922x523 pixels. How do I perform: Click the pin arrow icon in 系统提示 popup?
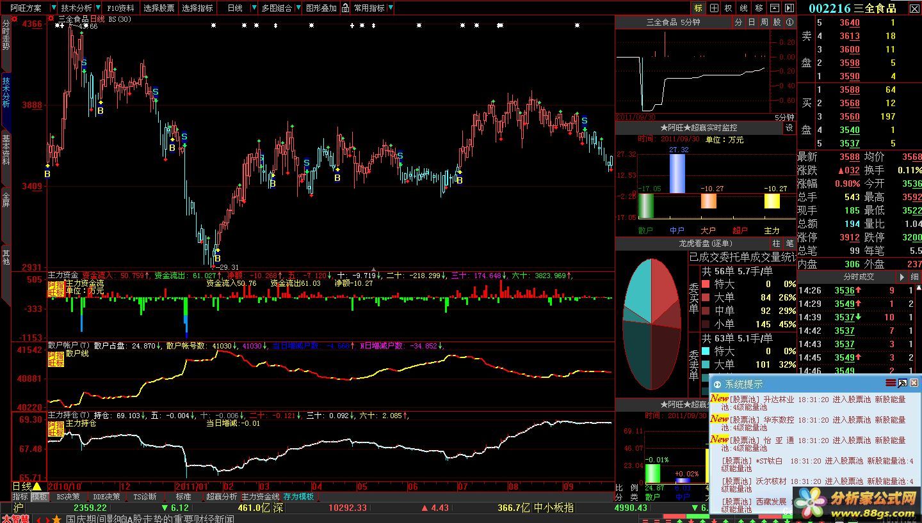902,383
